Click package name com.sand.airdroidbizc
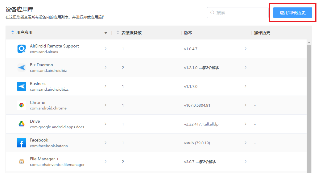The image size is (318, 173). click(x=49, y=89)
